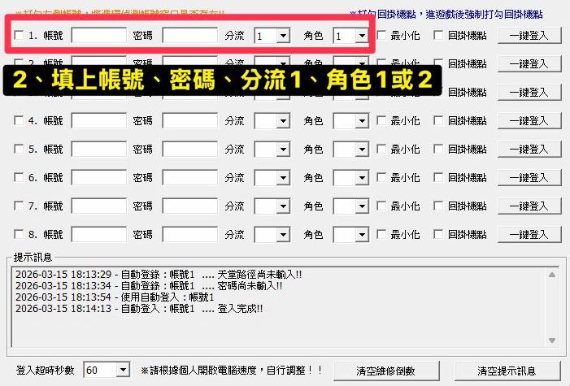Expand row 7 角色 selector
570x386 pixels.
pyautogui.click(x=362, y=206)
